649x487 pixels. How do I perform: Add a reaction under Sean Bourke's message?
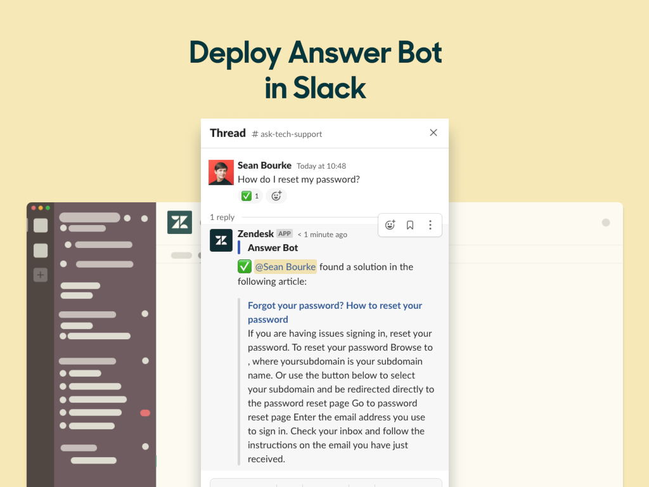click(276, 196)
